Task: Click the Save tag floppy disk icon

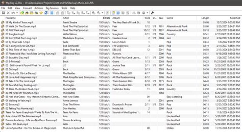Action: tap(3, 13)
